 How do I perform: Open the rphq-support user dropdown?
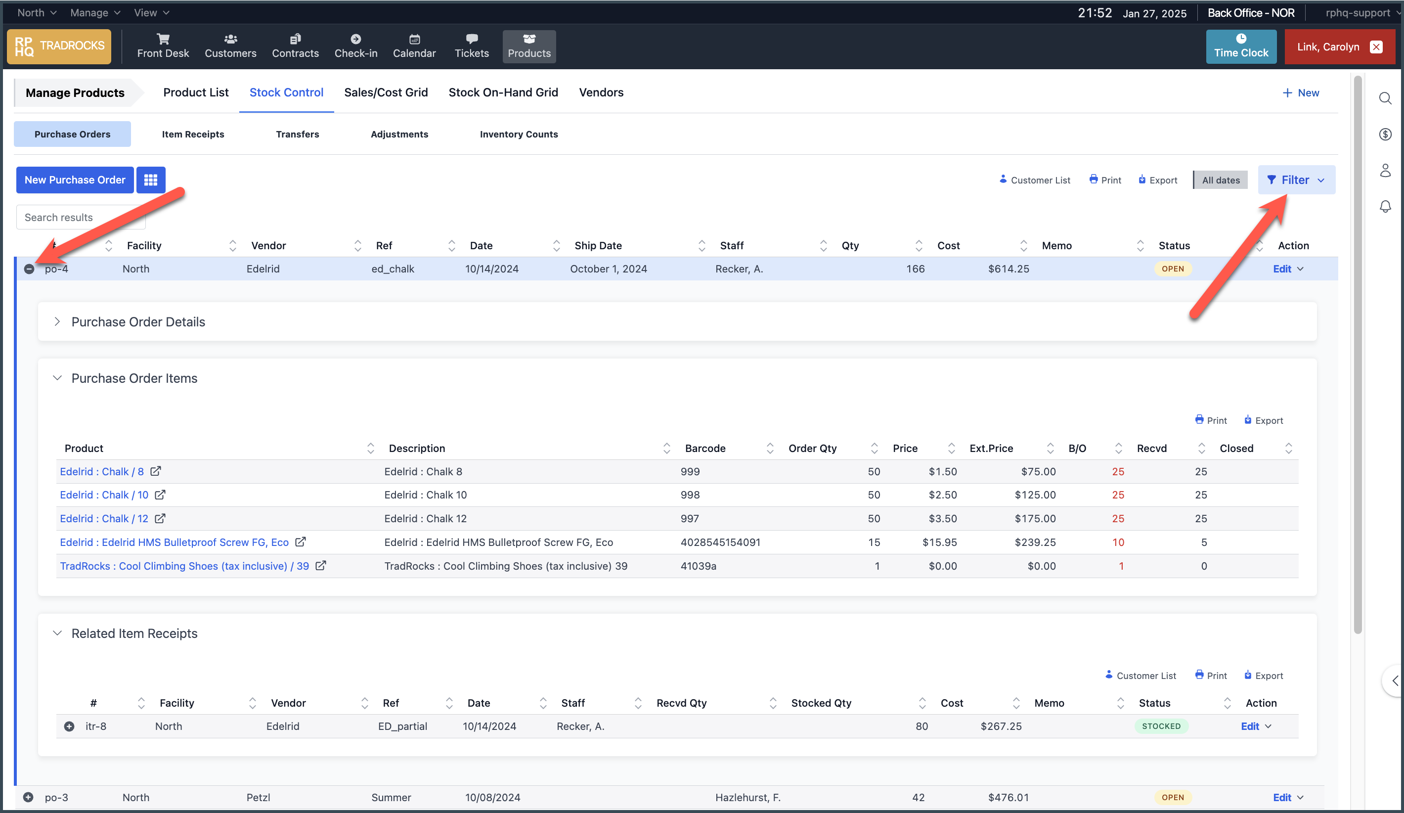pyautogui.click(x=1363, y=12)
